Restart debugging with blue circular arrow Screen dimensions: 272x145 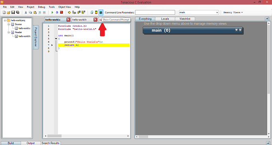click(x=57, y=12)
